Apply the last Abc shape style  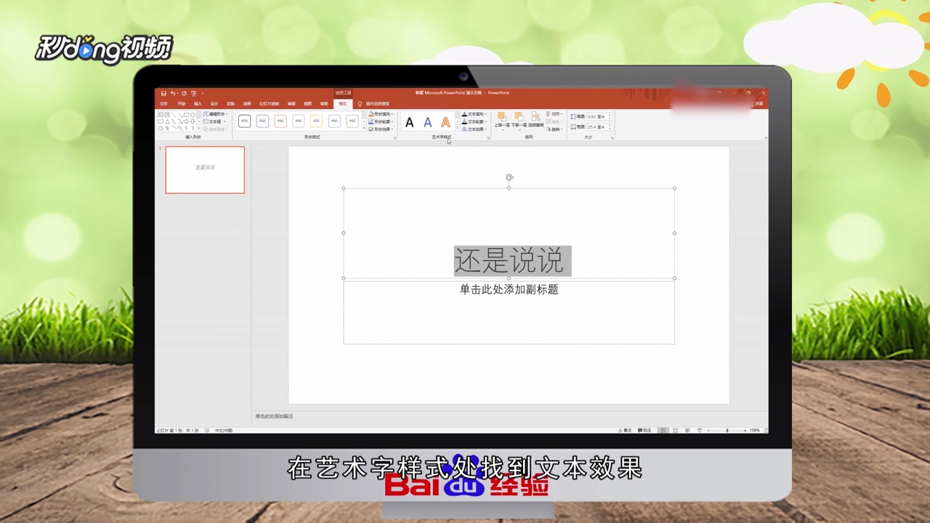tap(352, 121)
